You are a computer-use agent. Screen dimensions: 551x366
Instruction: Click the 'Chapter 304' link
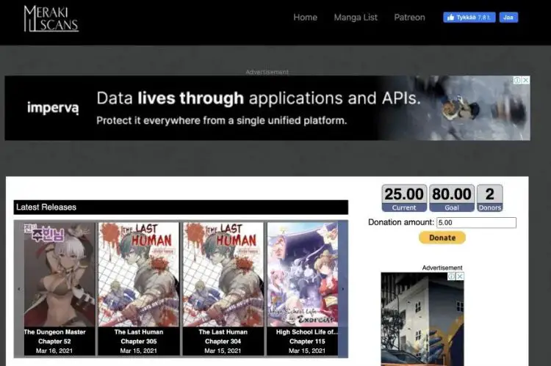pos(223,341)
